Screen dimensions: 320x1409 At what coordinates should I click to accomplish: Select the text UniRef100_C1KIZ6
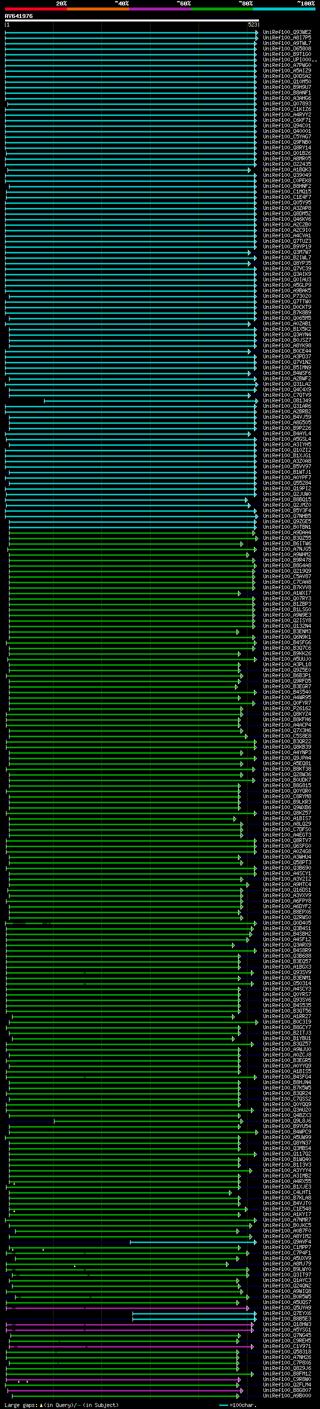coord(287,109)
